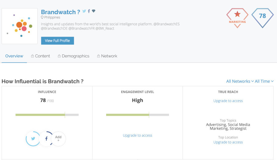This screenshot has height=160, width=277.
Task: Switch to the Demographics tab
Action: [x=74, y=56]
